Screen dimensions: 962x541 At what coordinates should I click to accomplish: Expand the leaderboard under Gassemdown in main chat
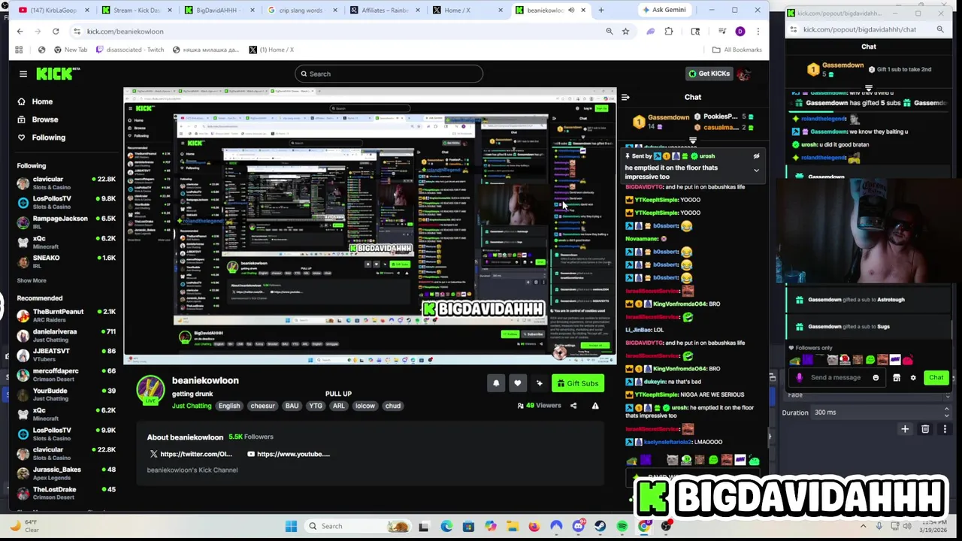point(693,140)
